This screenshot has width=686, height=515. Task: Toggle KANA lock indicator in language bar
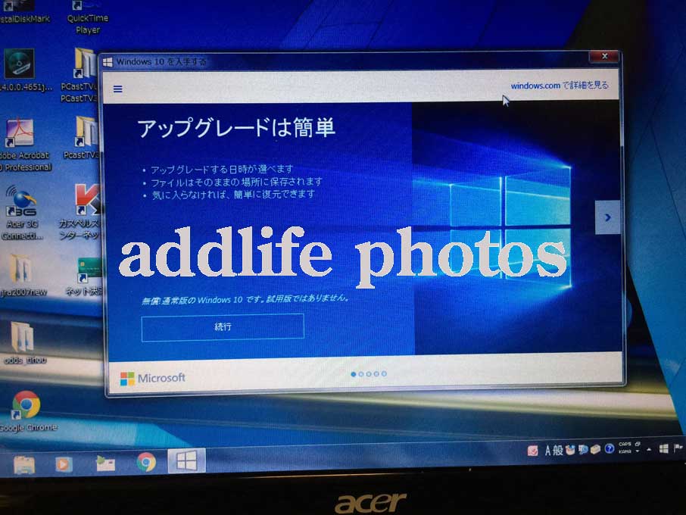(625, 451)
